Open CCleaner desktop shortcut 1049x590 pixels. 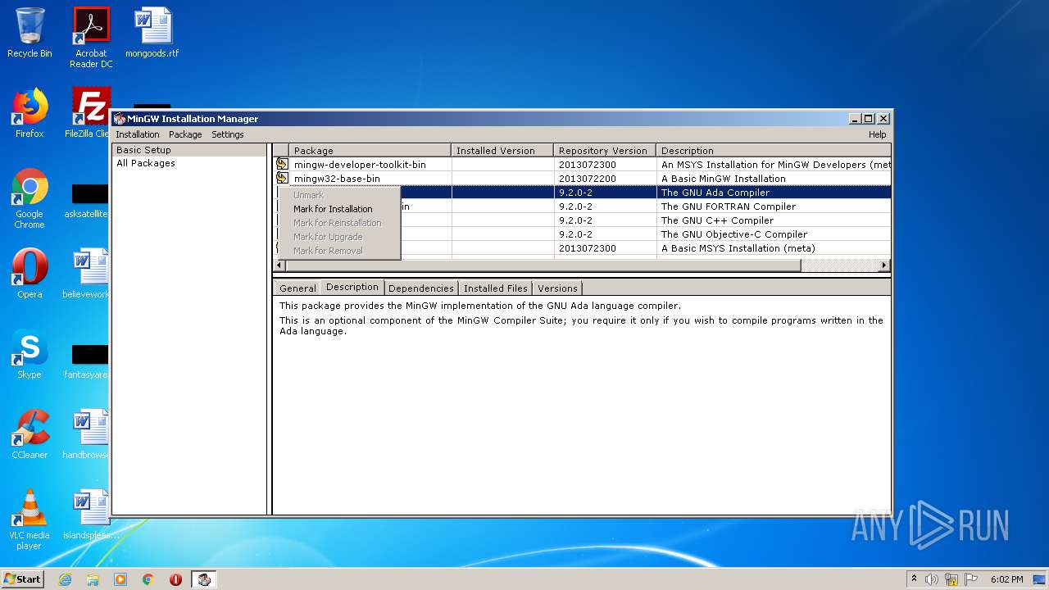[x=30, y=434]
